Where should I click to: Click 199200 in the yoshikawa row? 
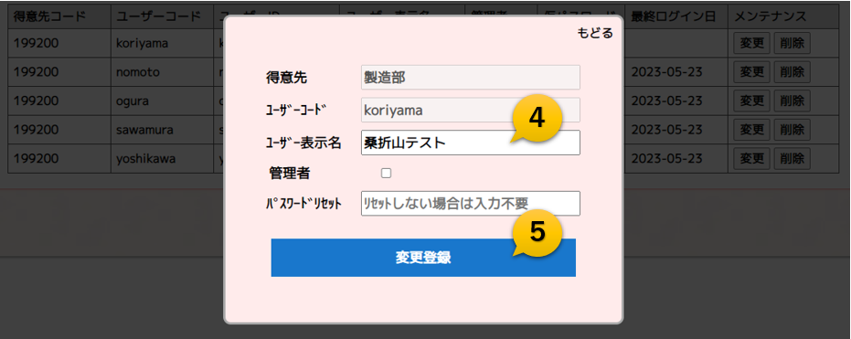[35, 159]
